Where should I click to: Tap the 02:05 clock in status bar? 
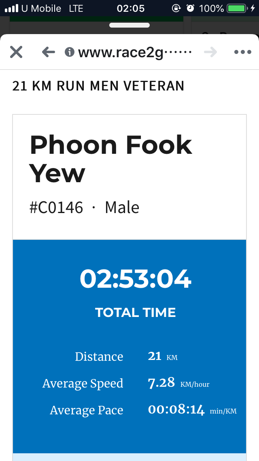(x=131, y=9)
